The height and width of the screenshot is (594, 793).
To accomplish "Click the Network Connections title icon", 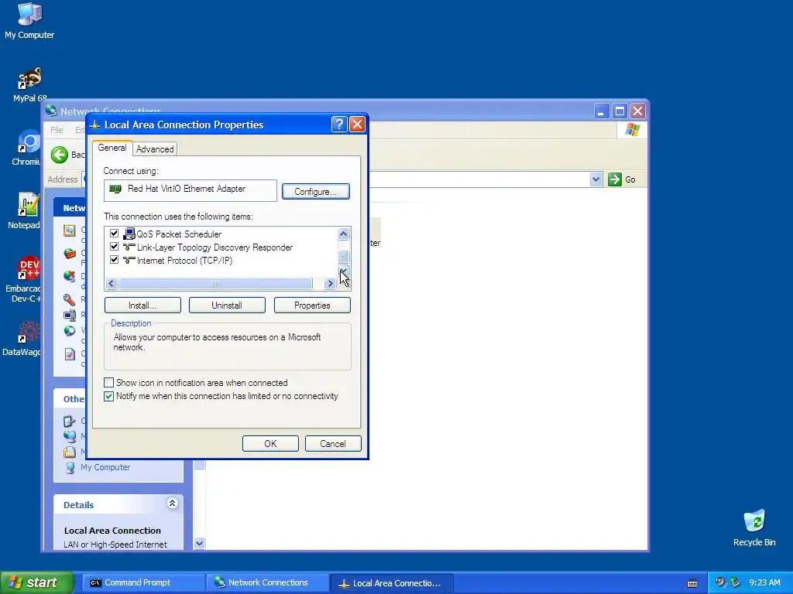I will pos(50,111).
